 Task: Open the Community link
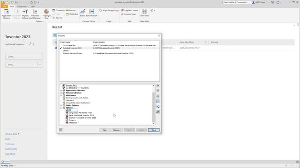11,149
